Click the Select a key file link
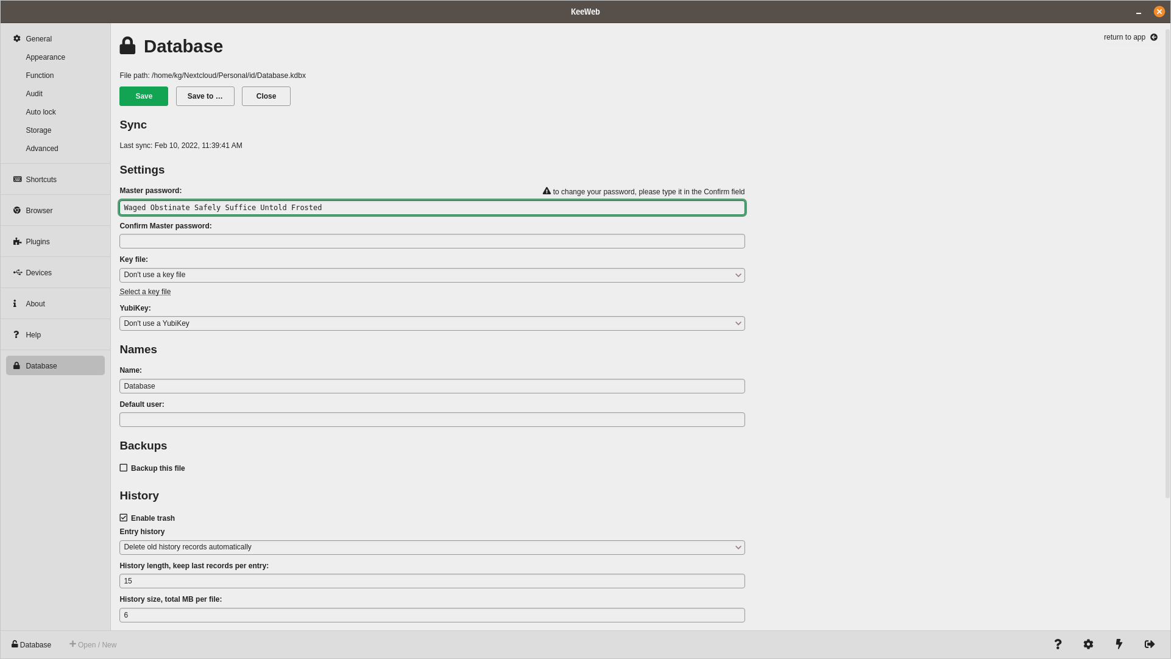Screen dimensions: 1171x659 [x=145, y=292]
